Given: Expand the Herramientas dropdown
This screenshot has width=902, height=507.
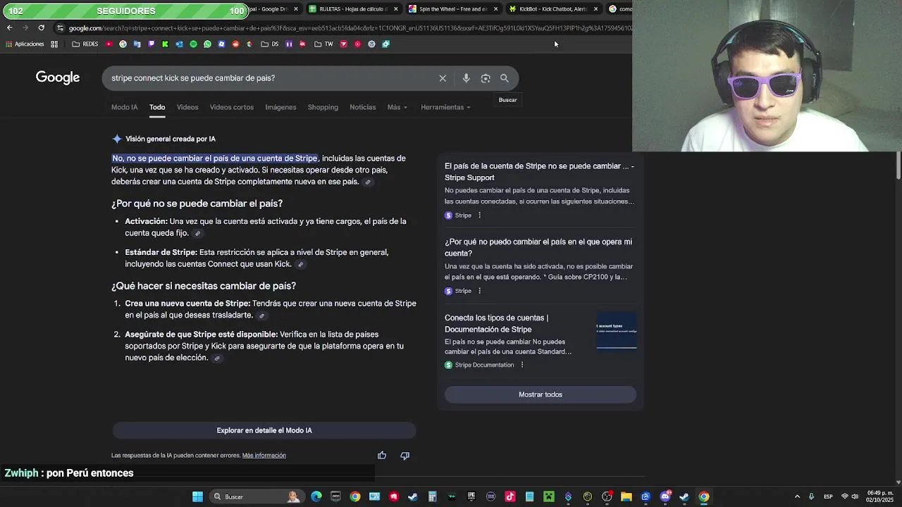Looking at the screenshot, I should pyautogui.click(x=445, y=107).
